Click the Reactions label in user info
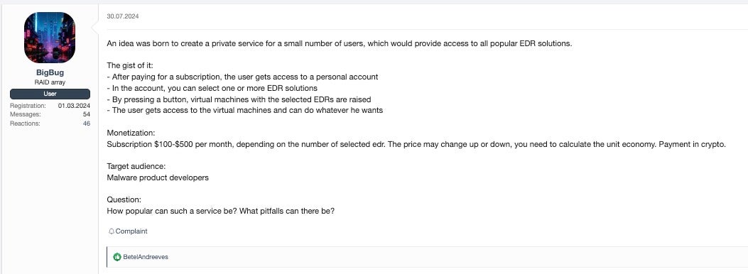The height and width of the screenshot is (274, 748). 25,124
